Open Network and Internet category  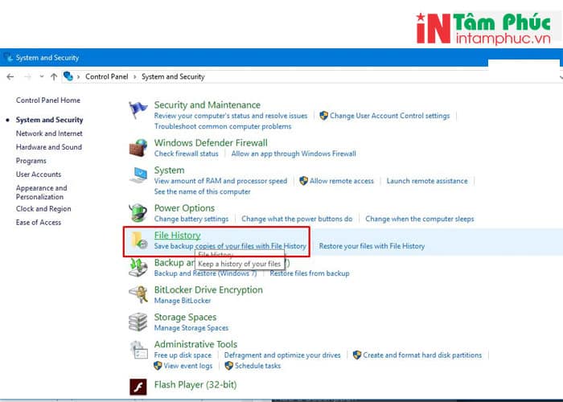(49, 133)
